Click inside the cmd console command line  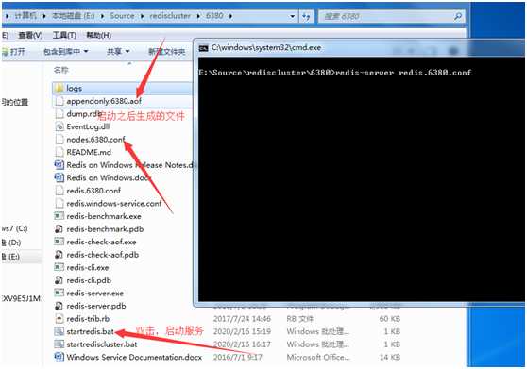coord(335,73)
